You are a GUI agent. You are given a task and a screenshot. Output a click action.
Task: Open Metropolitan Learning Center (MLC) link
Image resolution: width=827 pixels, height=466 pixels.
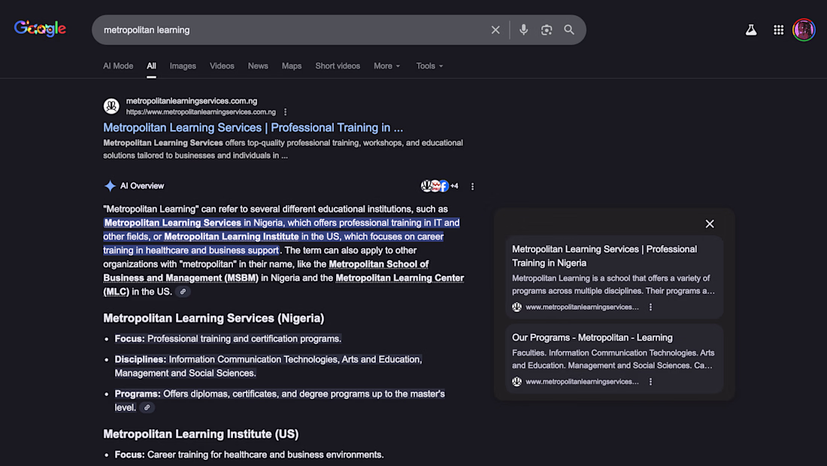[x=283, y=284]
